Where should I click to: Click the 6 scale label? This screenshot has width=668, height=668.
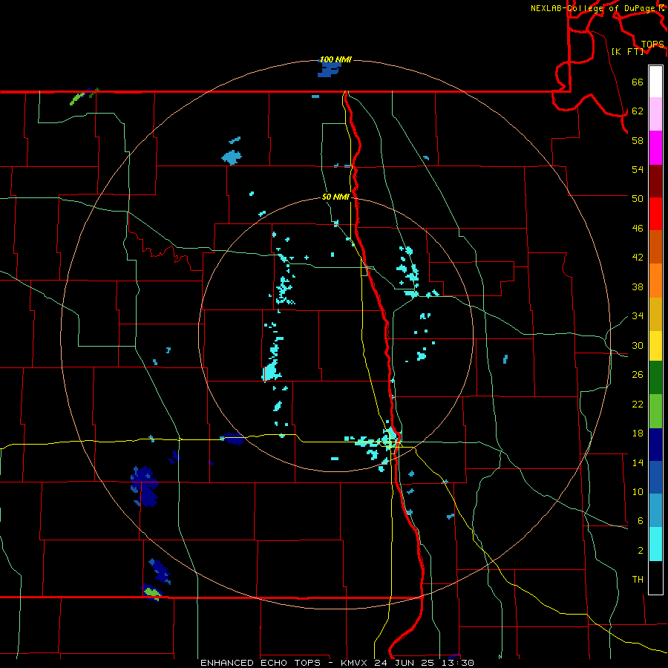[641, 521]
